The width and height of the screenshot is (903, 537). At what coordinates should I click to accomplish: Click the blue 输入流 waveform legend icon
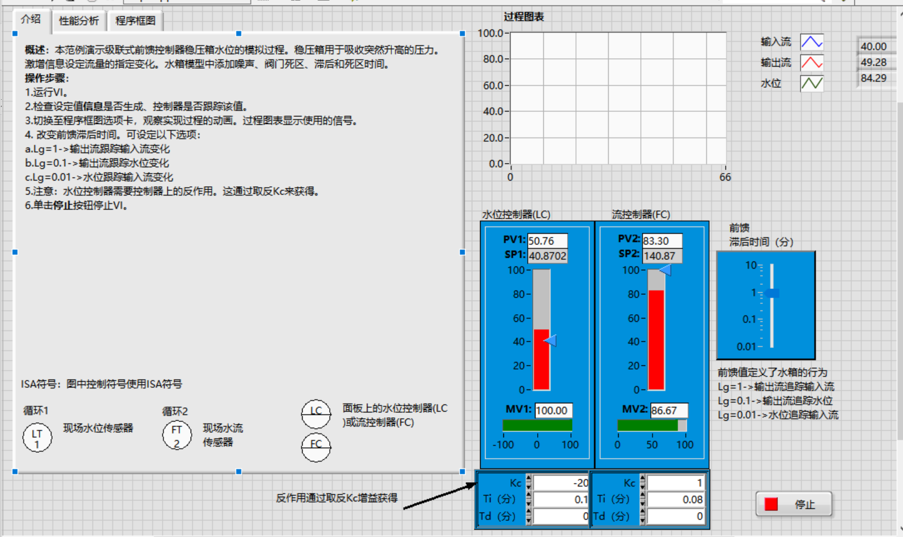(811, 42)
